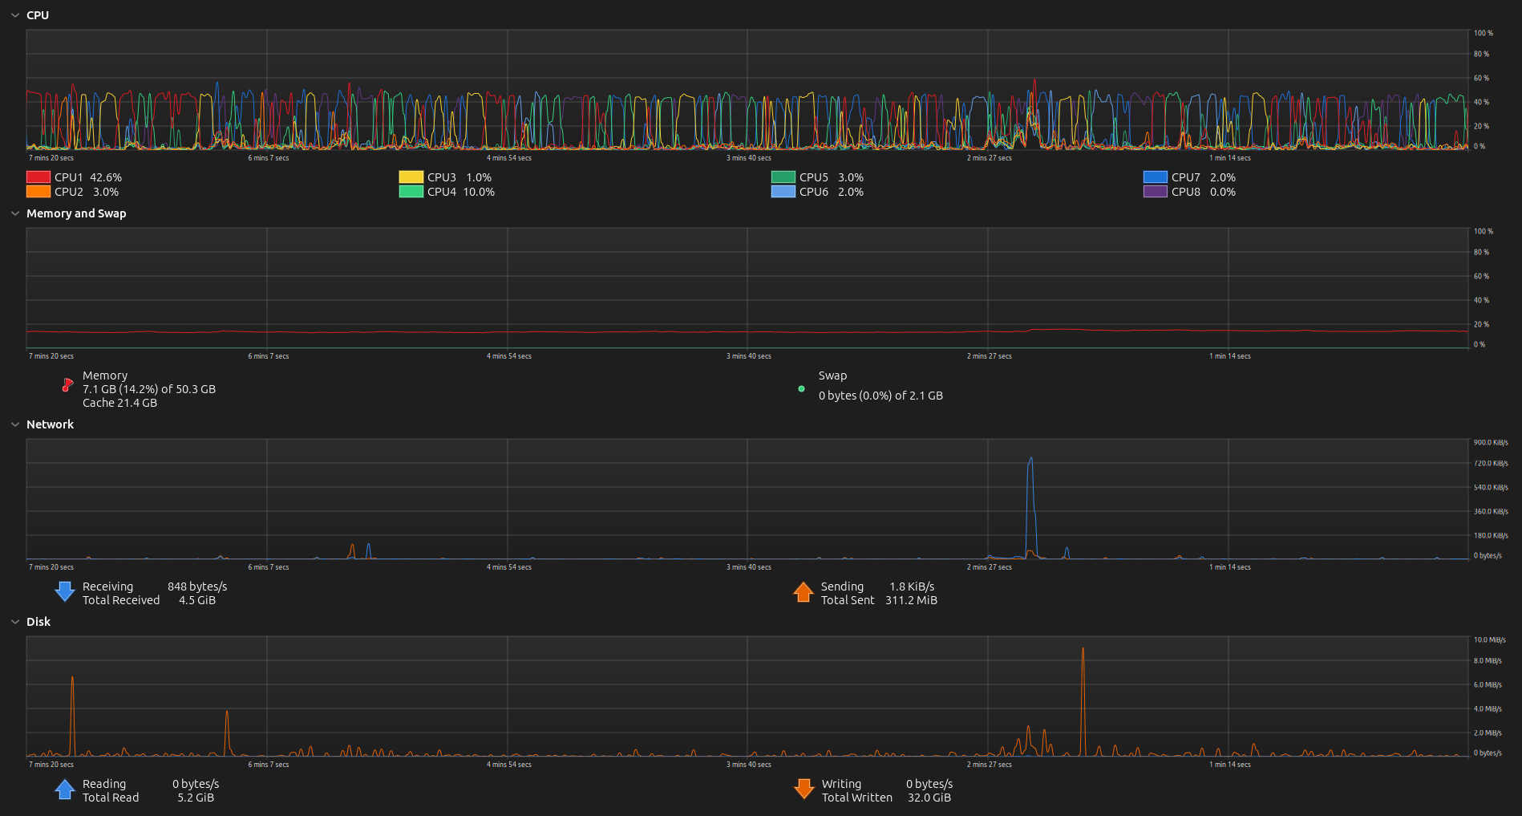Open the CPU1 red color swatch
Screen dimensions: 1522x816
pyautogui.click(x=38, y=177)
